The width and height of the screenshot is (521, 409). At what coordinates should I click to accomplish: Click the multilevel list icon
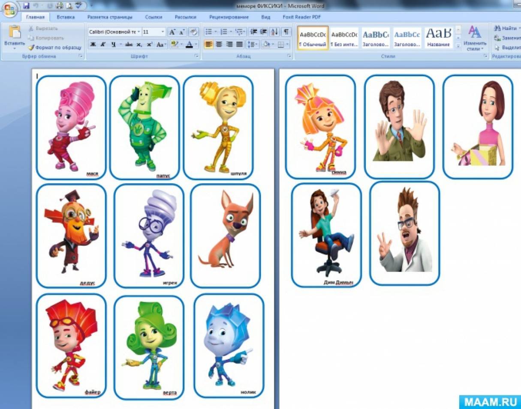(x=240, y=32)
